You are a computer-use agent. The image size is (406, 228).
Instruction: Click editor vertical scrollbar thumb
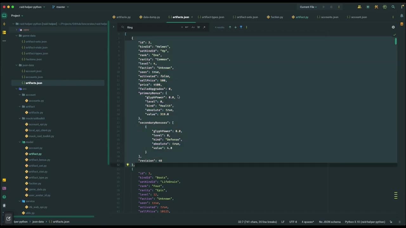396,41
